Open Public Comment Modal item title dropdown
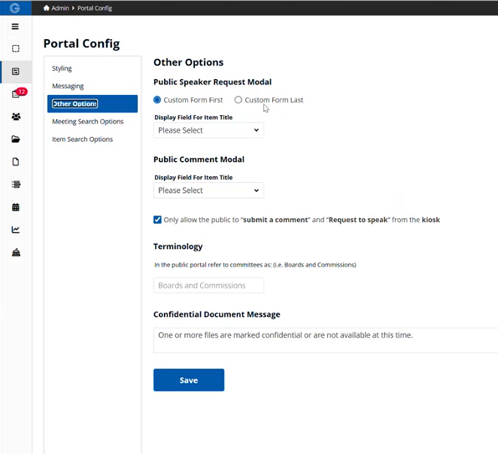This screenshot has width=498, height=454. point(208,190)
